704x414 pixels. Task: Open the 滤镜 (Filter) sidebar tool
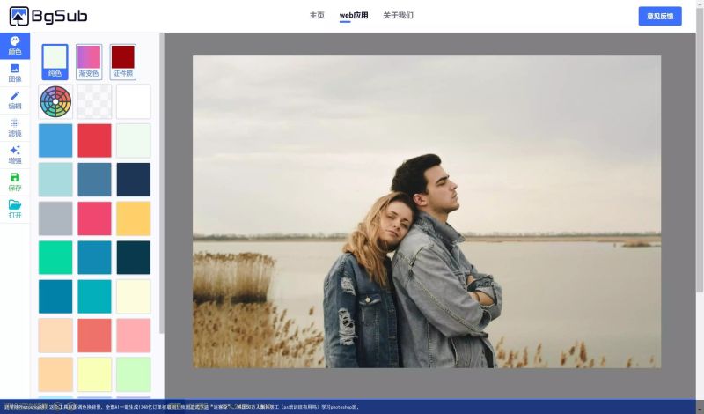15,128
